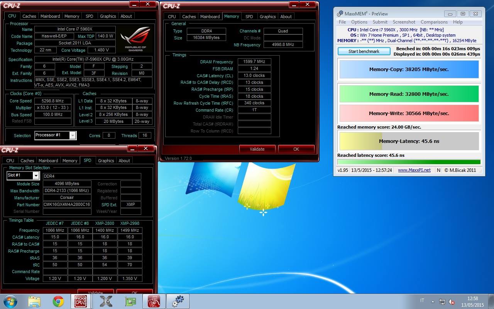Open the MaxxMEM Help menu
Viewport: 494px width, 309px height.
[x=458, y=22]
